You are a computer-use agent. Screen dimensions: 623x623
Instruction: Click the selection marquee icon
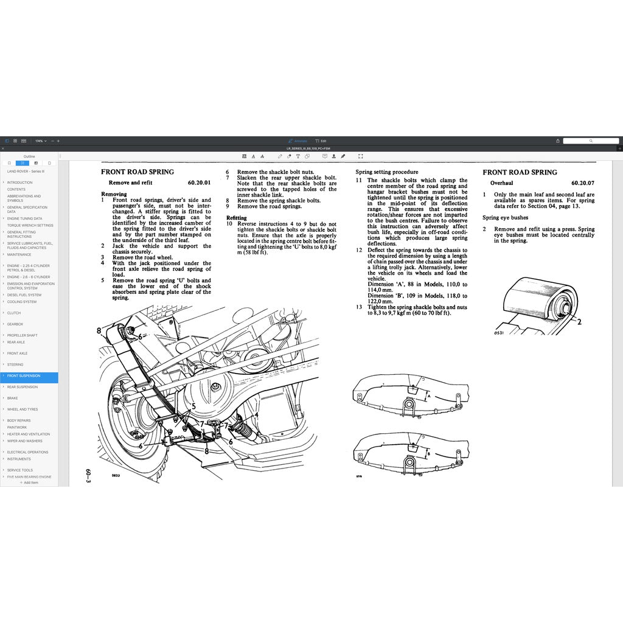pos(360,156)
